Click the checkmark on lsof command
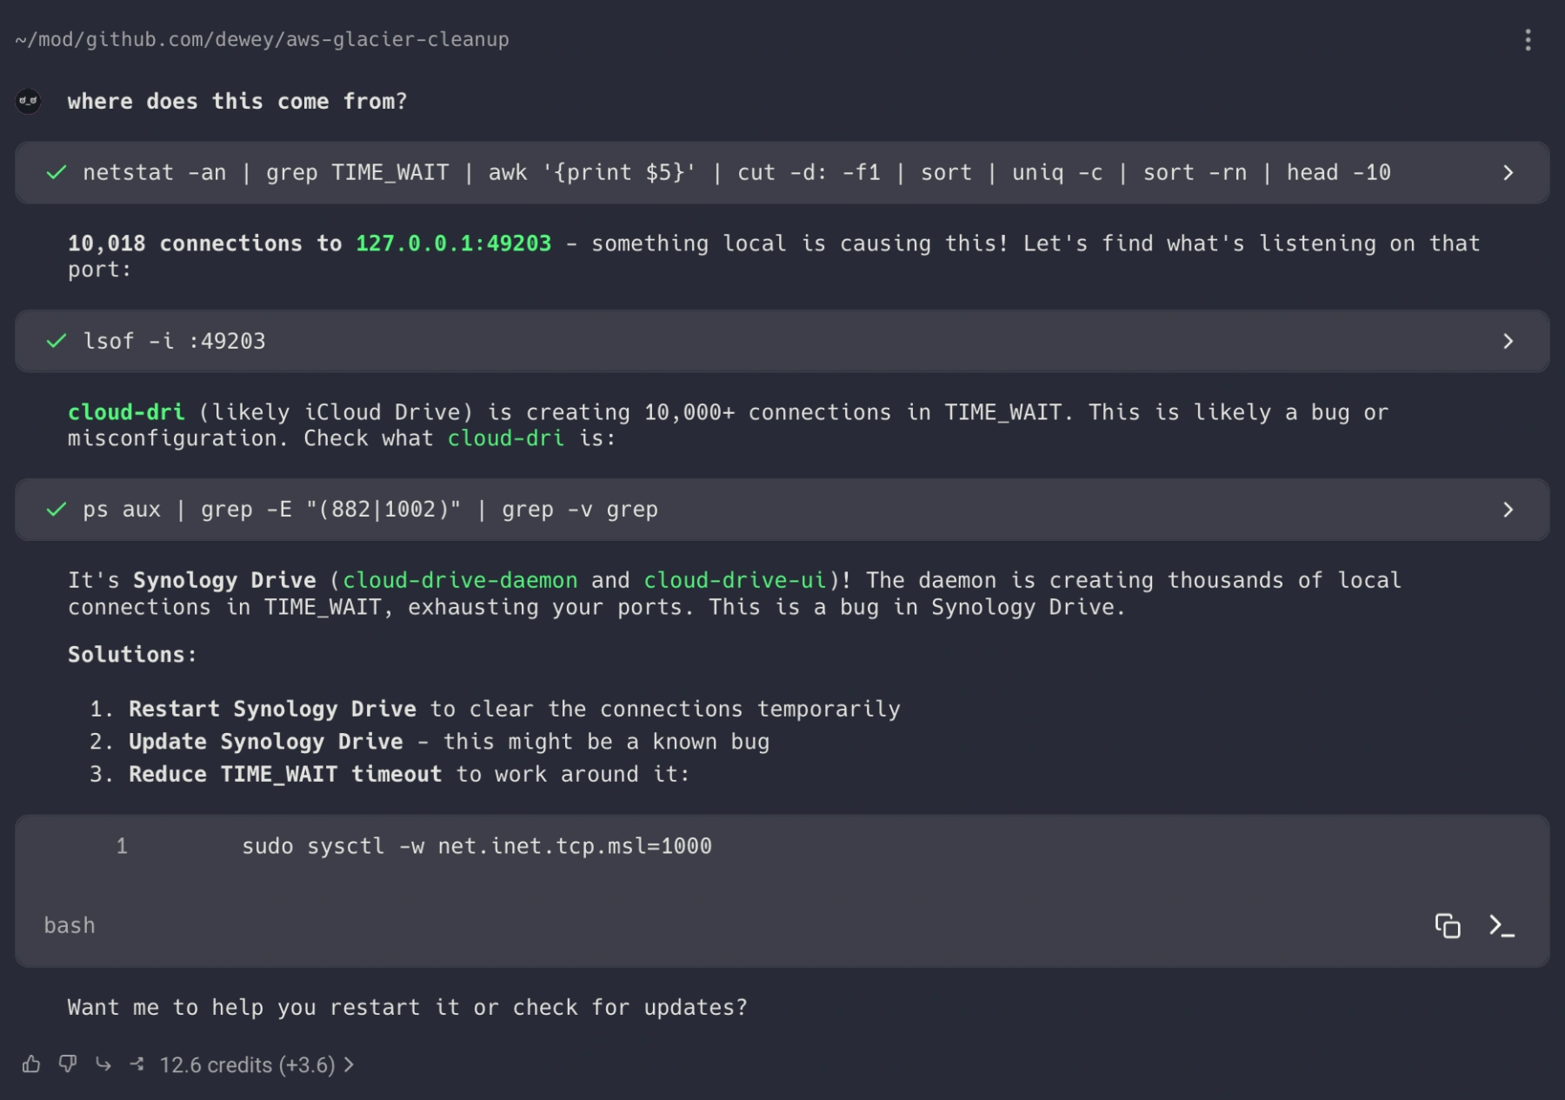This screenshot has height=1100, width=1565. coord(57,342)
